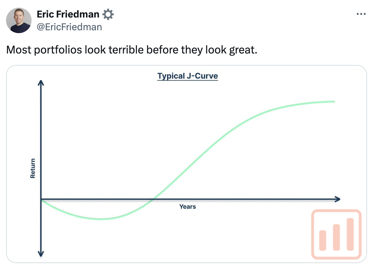Screen dimensions: 375x265
Task: Click the rotated "Return" y-axis label
Action: click(x=33, y=168)
